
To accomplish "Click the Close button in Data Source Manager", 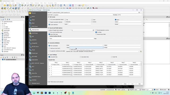I will [x=125, y=84].
